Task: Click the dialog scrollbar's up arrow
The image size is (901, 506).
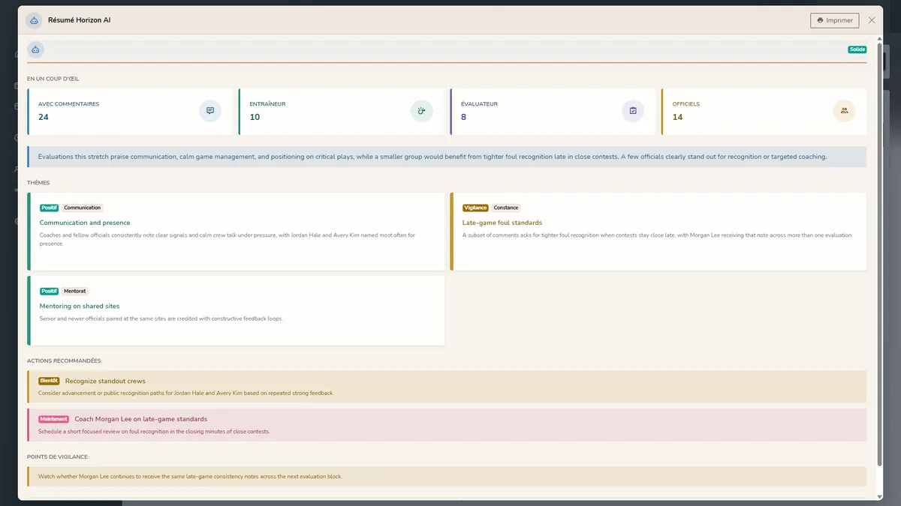Action: click(880, 40)
